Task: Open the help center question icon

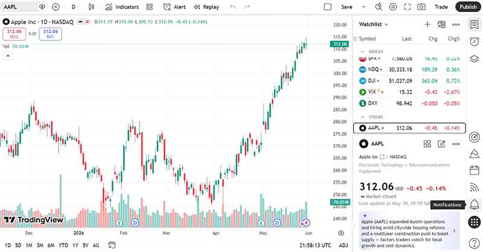Action: click(x=475, y=243)
